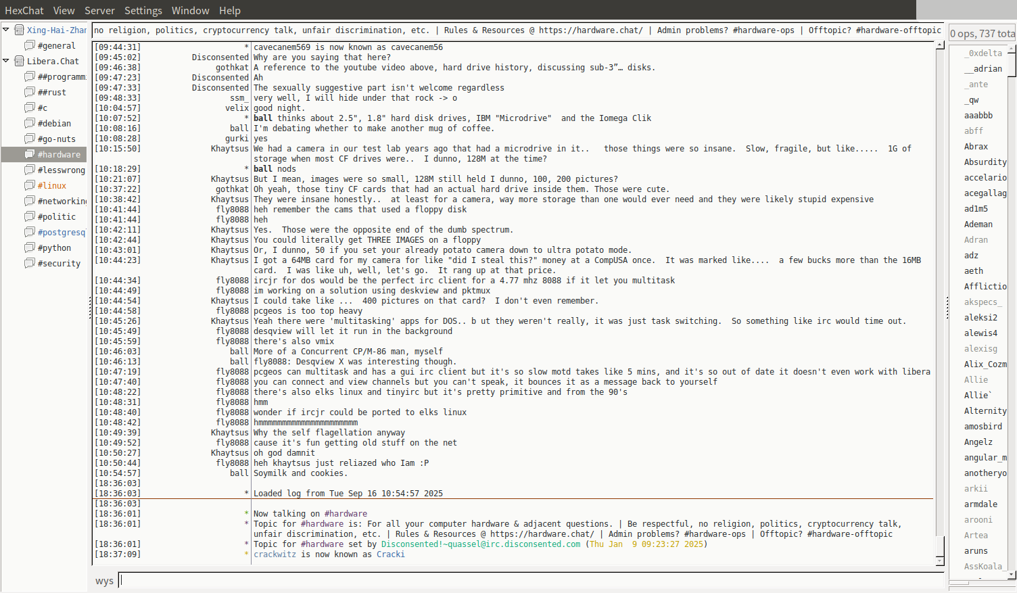The image size is (1017, 593).
Task: Switch to the #lesswrong channel
Action: click(62, 170)
